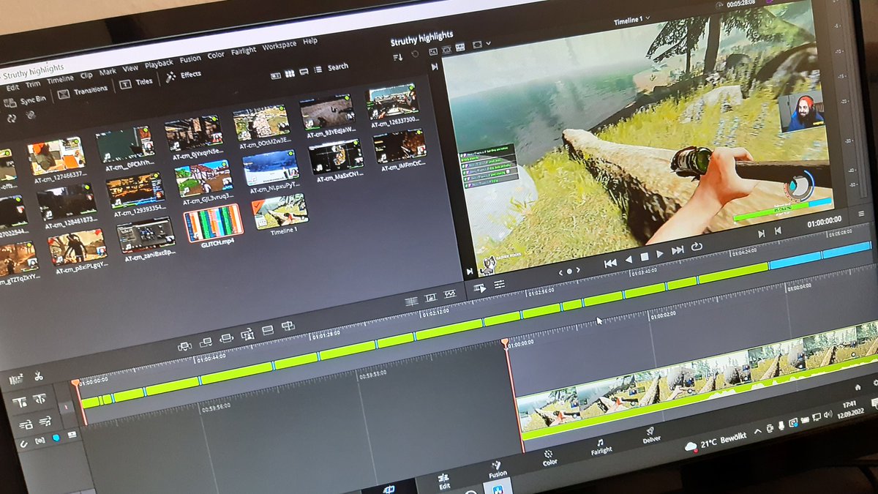Open timeline options icon beside the scissors
The height and width of the screenshot is (494, 878).
tap(15, 380)
